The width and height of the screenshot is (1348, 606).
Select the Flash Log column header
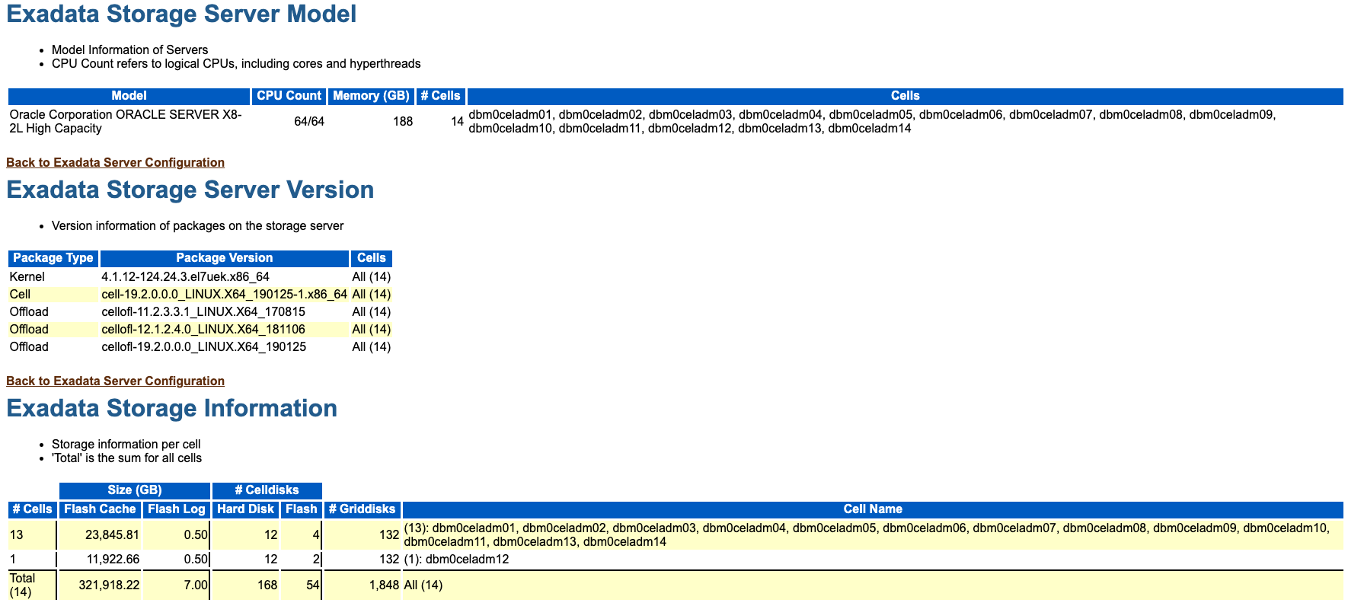[x=177, y=509]
